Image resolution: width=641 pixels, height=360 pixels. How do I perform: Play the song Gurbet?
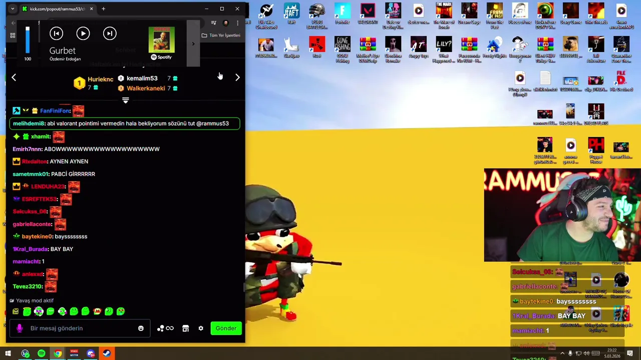tap(83, 33)
